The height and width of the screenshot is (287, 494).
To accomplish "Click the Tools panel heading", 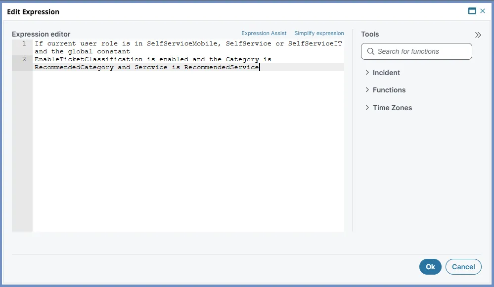I will pyautogui.click(x=370, y=34).
